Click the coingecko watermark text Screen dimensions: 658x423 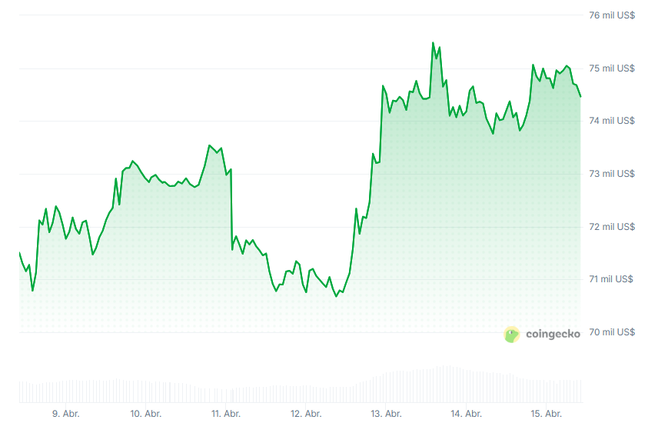point(553,334)
